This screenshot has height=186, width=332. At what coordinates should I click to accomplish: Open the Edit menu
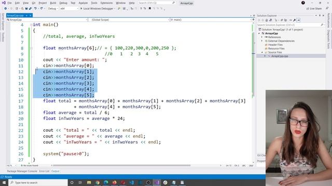17,3
